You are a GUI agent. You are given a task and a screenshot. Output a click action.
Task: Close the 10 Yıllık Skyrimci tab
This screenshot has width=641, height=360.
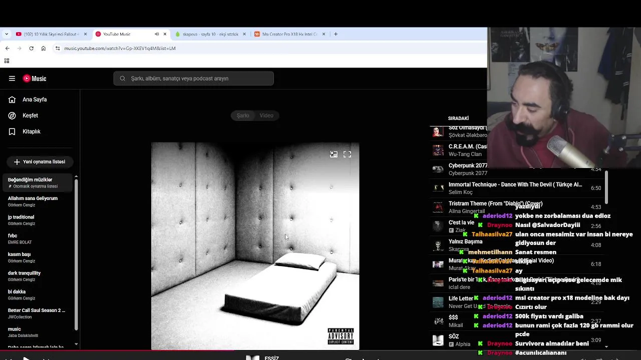point(85,34)
